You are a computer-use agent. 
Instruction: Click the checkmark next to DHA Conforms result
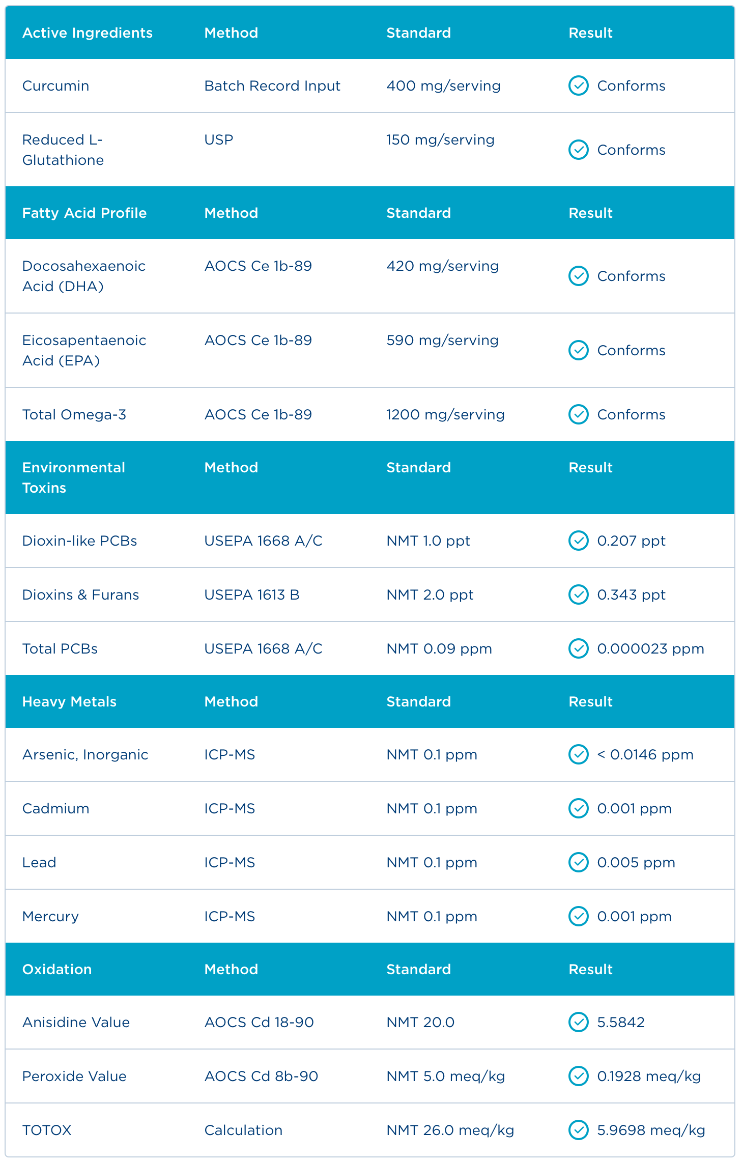[x=578, y=276]
